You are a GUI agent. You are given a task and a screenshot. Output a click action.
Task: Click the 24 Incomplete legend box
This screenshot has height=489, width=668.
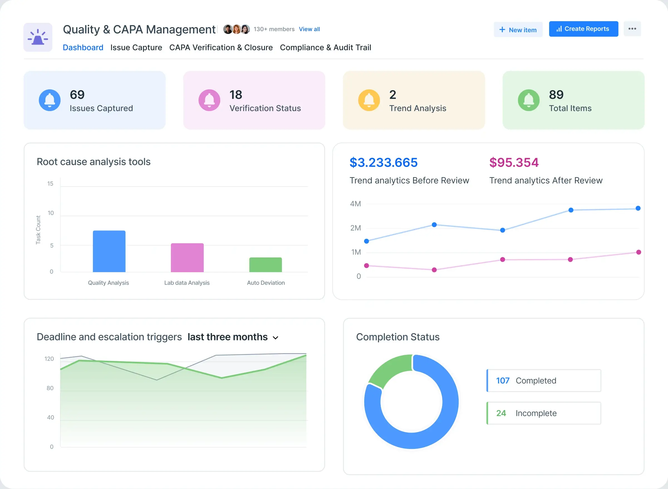click(544, 413)
